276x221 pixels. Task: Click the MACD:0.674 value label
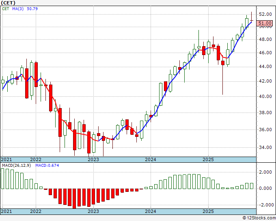tap(47, 166)
